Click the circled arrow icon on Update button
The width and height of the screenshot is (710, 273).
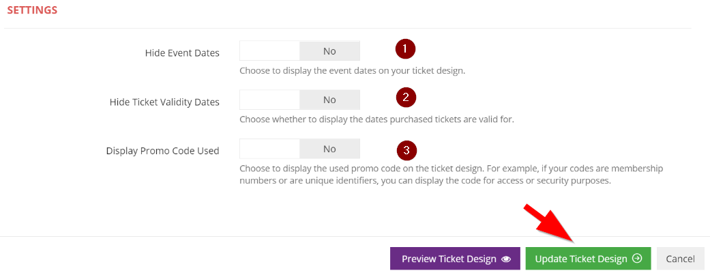tap(637, 259)
